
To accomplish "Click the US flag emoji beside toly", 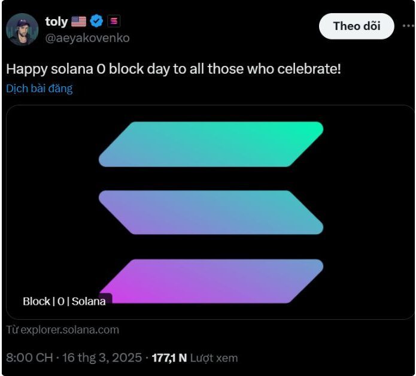I will [x=79, y=22].
